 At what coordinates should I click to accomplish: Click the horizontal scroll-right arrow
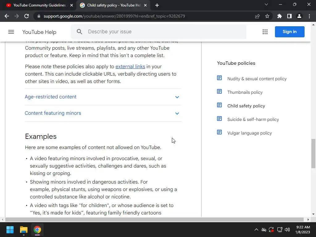click(x=308, y=219)
